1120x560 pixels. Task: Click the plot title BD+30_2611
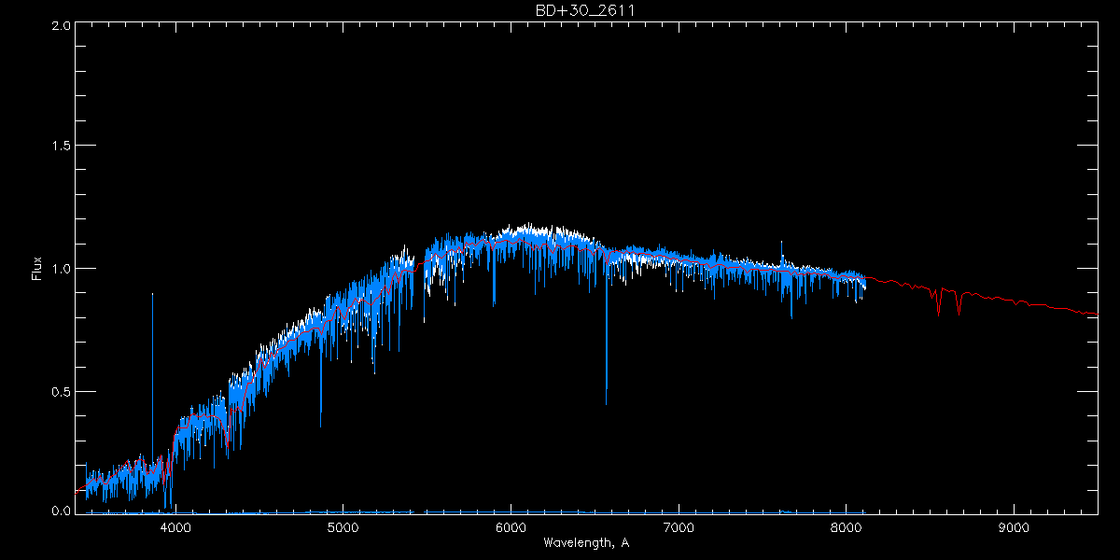(x=585, y=9)
